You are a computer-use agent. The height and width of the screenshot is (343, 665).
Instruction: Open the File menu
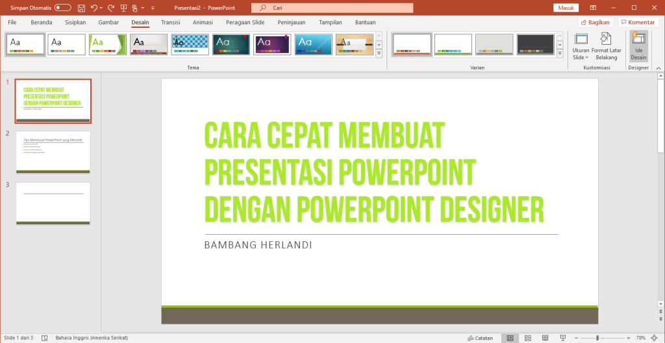(12, 23)
